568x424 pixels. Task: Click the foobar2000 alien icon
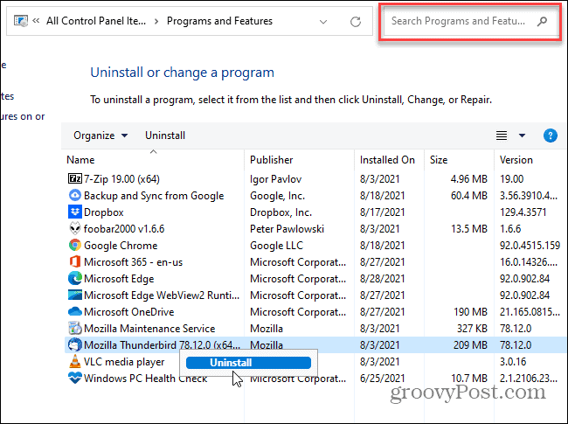tap(75, 229)
